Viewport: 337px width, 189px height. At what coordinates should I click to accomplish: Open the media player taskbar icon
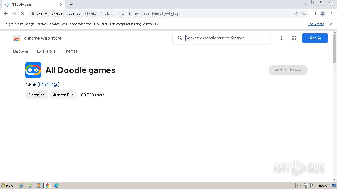point(39,186)
